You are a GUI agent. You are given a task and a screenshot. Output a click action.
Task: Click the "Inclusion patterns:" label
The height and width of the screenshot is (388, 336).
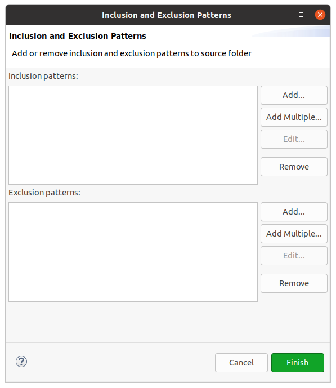coord(43,76)
